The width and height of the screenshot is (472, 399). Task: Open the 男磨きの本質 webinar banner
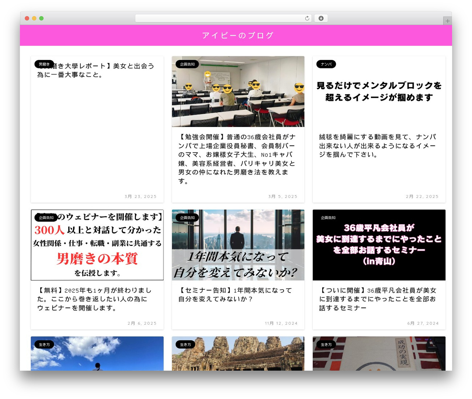click(97, 245)
